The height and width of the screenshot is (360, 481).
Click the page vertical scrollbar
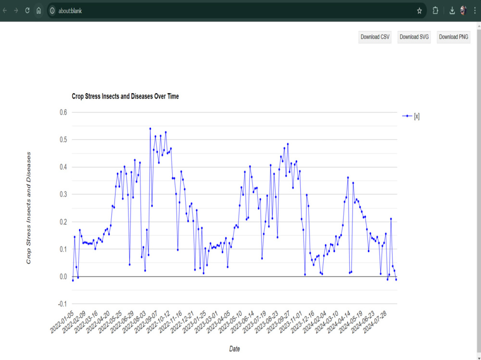click(479, 191)
